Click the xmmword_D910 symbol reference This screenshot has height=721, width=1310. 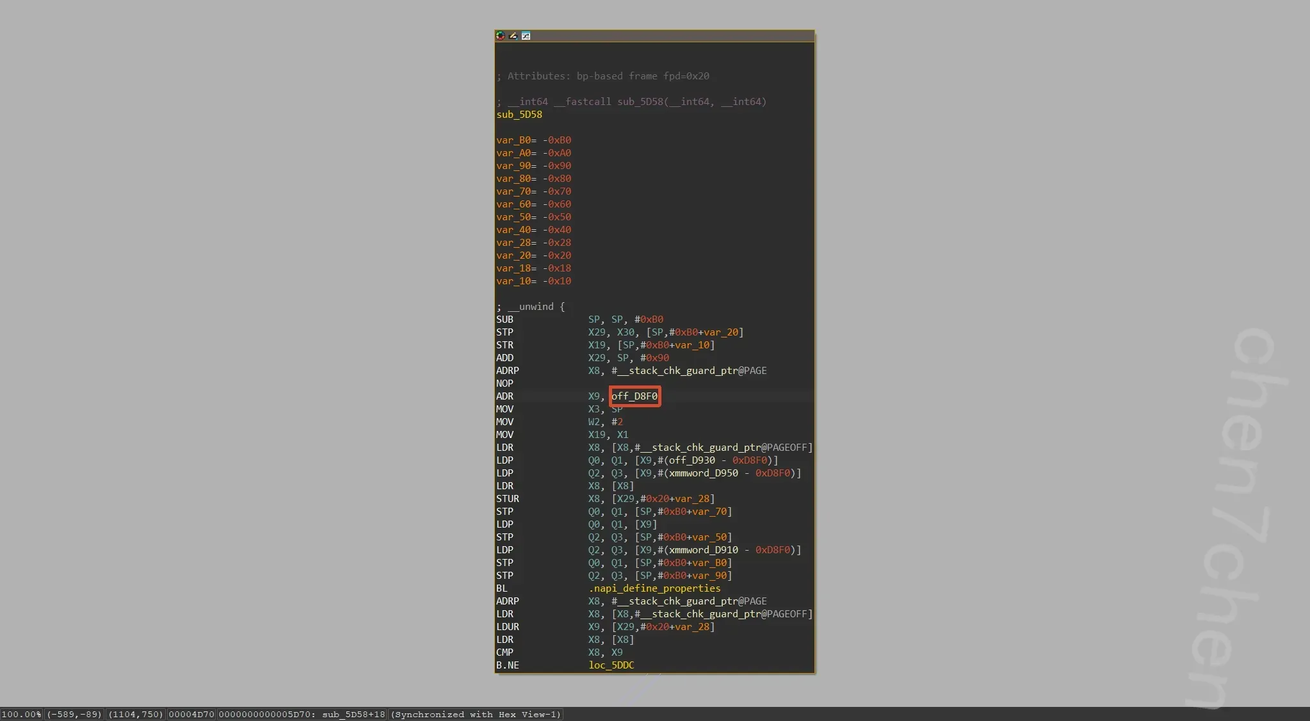pyautogui.click(x=703, y=550)
